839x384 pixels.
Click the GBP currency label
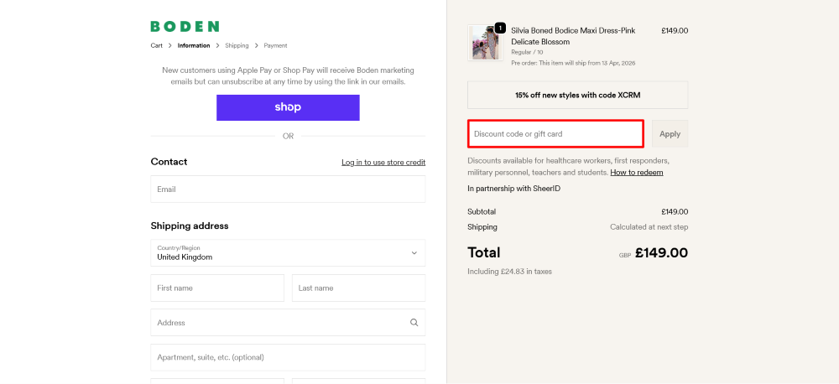point(625,256)
